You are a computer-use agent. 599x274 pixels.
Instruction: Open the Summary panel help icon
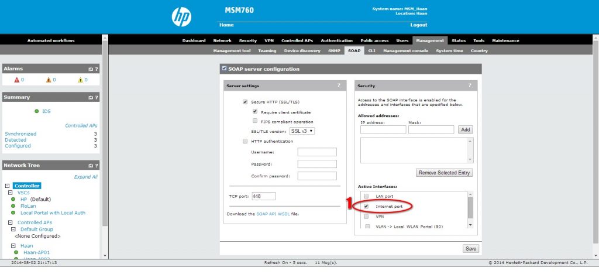pos(97,97)
